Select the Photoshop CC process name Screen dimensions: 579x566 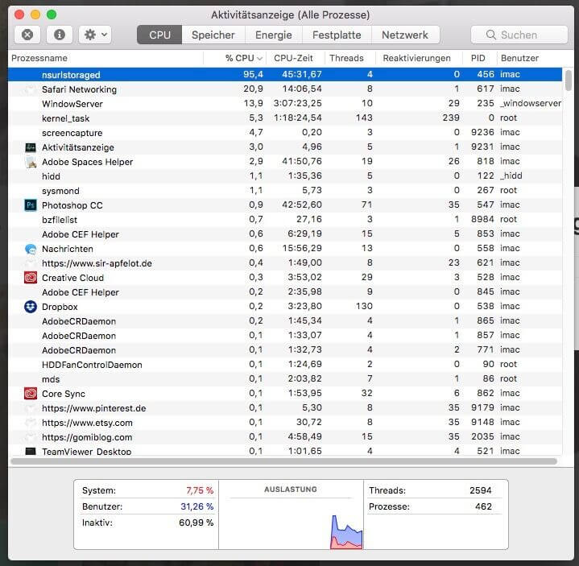72,205
